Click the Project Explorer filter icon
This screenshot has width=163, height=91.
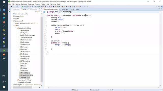39,12
